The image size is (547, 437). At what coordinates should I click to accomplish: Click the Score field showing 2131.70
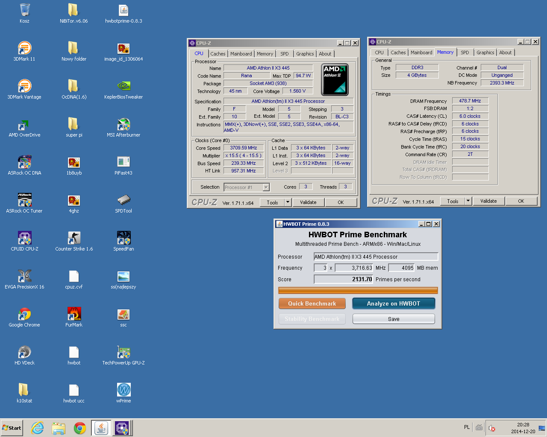click(344, 279)
